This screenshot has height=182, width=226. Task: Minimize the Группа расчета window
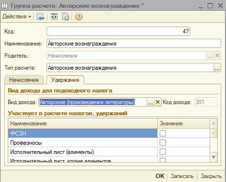click(x=201, y=6)
